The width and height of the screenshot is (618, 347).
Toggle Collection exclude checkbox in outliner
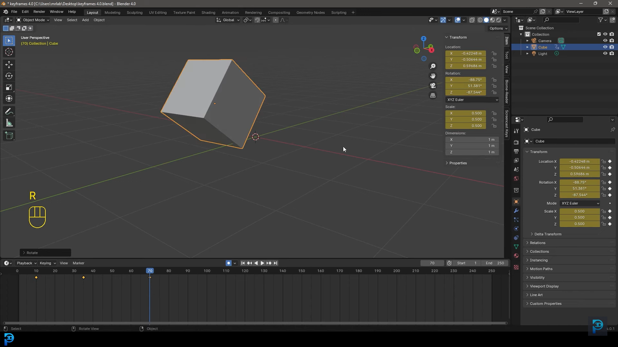[x=599, y=34]
